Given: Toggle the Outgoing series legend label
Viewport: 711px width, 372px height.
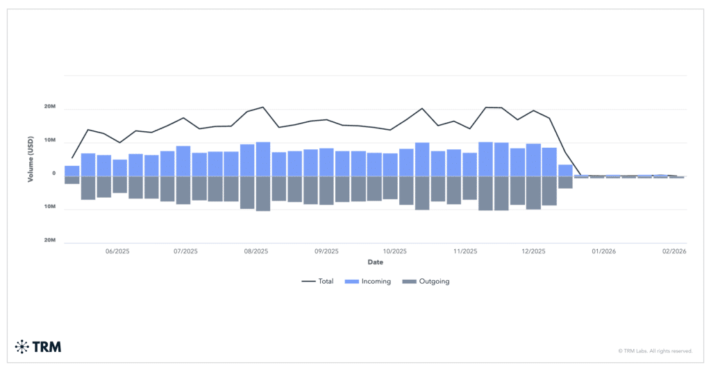Looking at the screenshot, I should [x=433, y=281].
